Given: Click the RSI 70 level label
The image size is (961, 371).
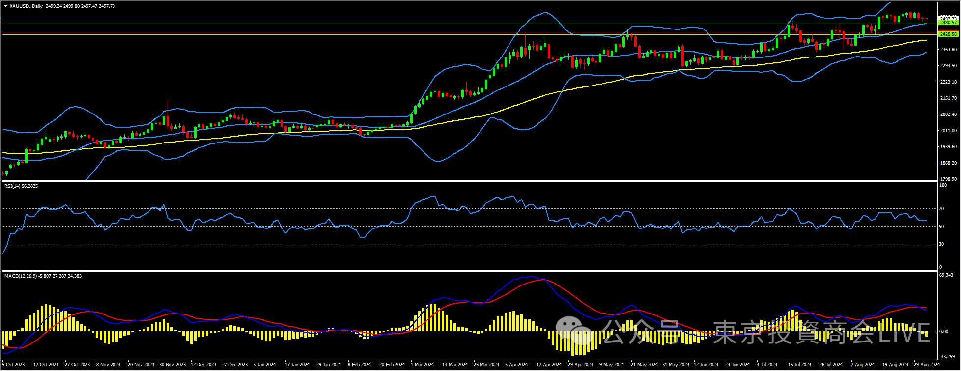Looking at the screenshot, I should 941,209.
